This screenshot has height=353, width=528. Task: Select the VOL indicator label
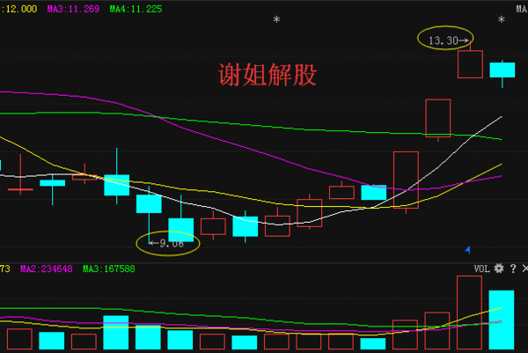tap(481, 268)
